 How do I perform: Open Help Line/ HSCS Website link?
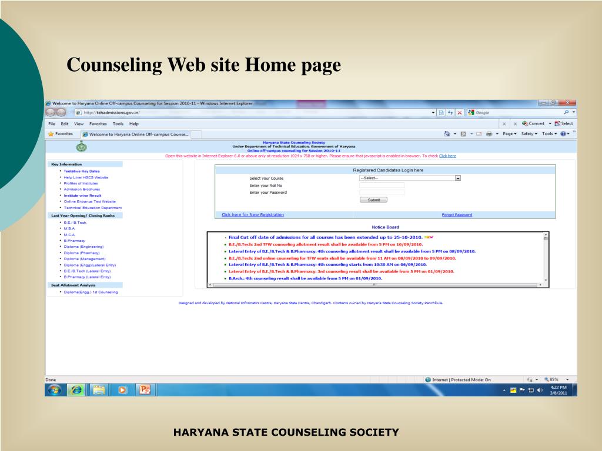86,177
